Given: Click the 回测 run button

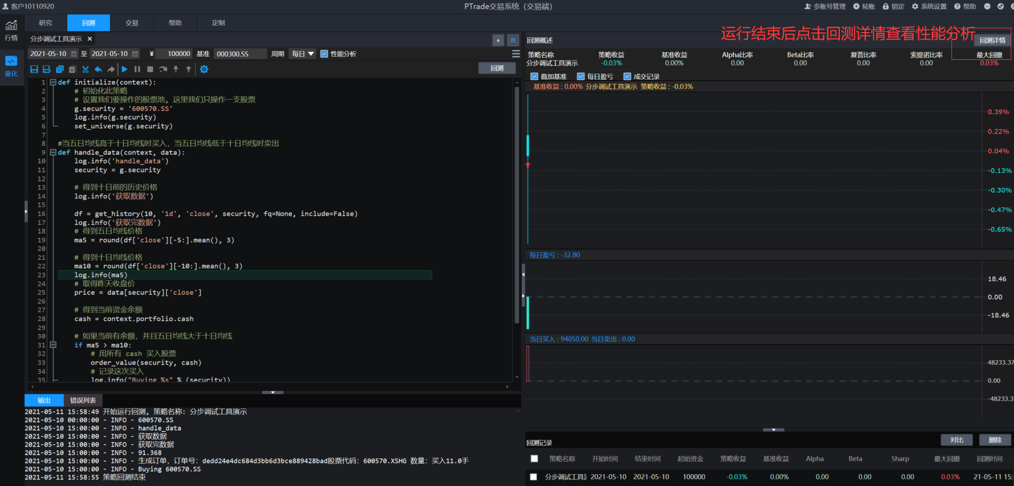Looking at the screenshot, I should click(x=497, y=68).
